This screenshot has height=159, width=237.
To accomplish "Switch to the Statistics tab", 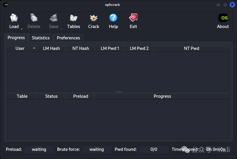I will 41,38.
